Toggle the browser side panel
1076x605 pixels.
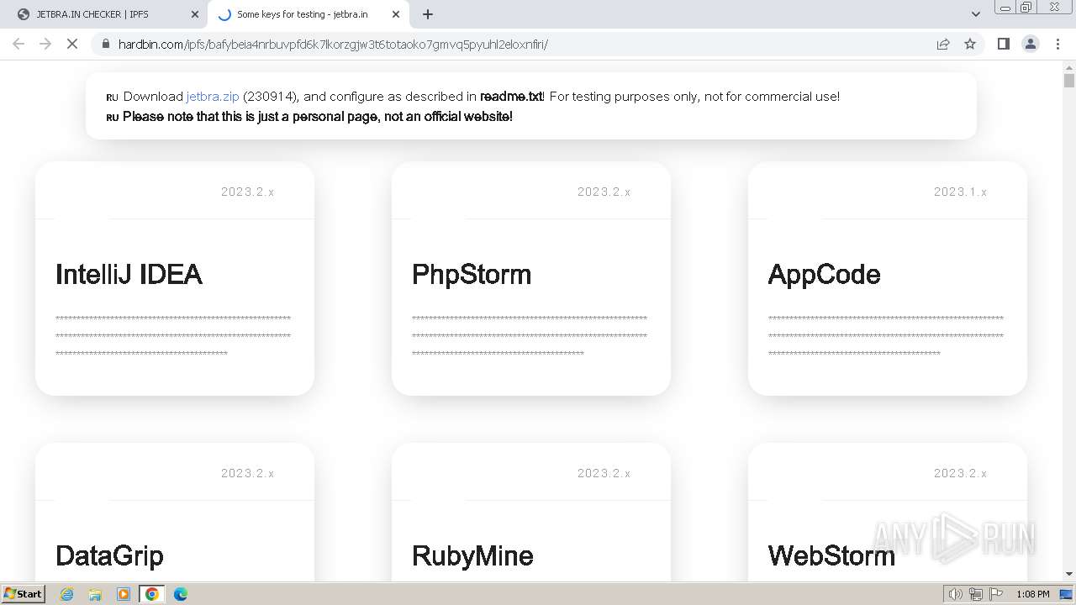[x=1003, y=44]
